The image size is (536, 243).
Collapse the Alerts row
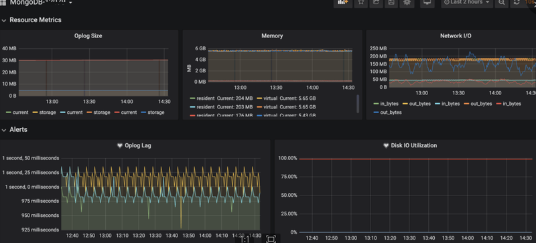click(14, 130)
